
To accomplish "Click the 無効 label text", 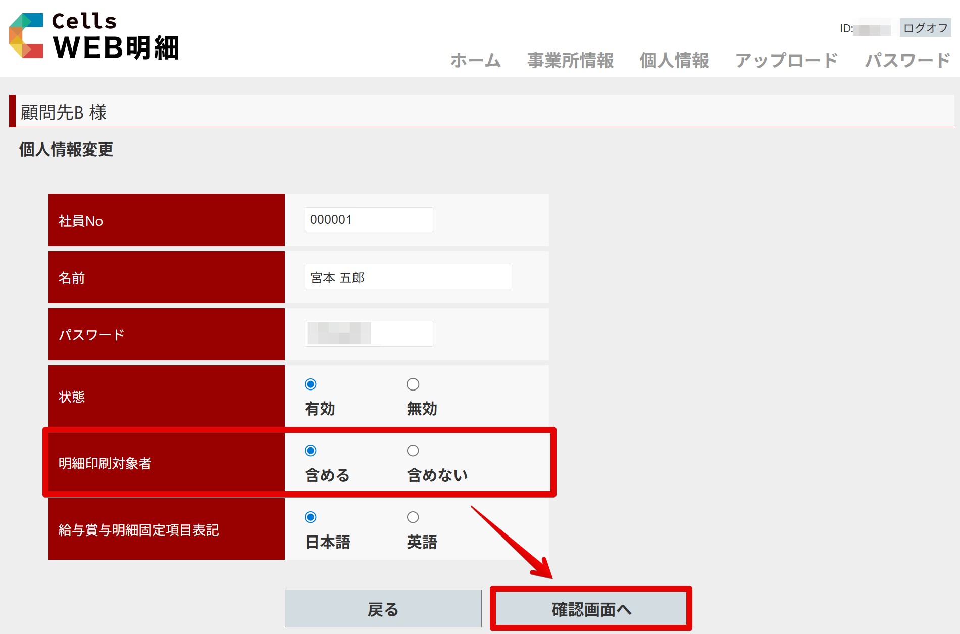I will [422, 409].
